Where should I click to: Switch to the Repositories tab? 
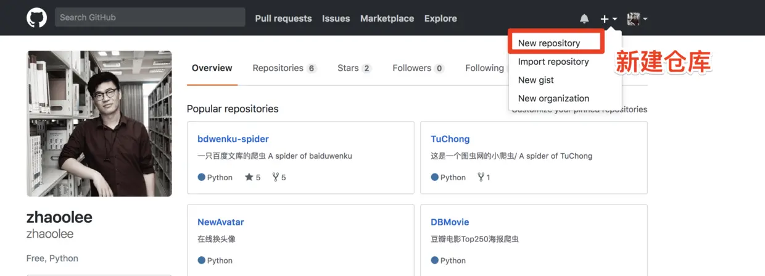point(284,68)
